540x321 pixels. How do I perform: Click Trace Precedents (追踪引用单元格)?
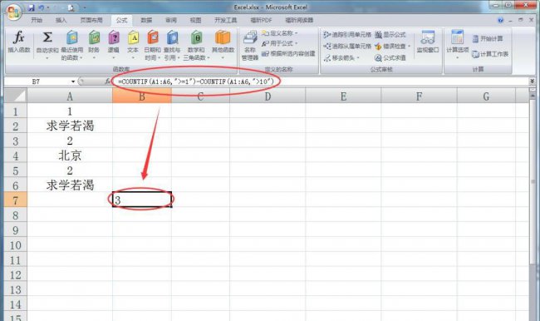pos(347,34)
